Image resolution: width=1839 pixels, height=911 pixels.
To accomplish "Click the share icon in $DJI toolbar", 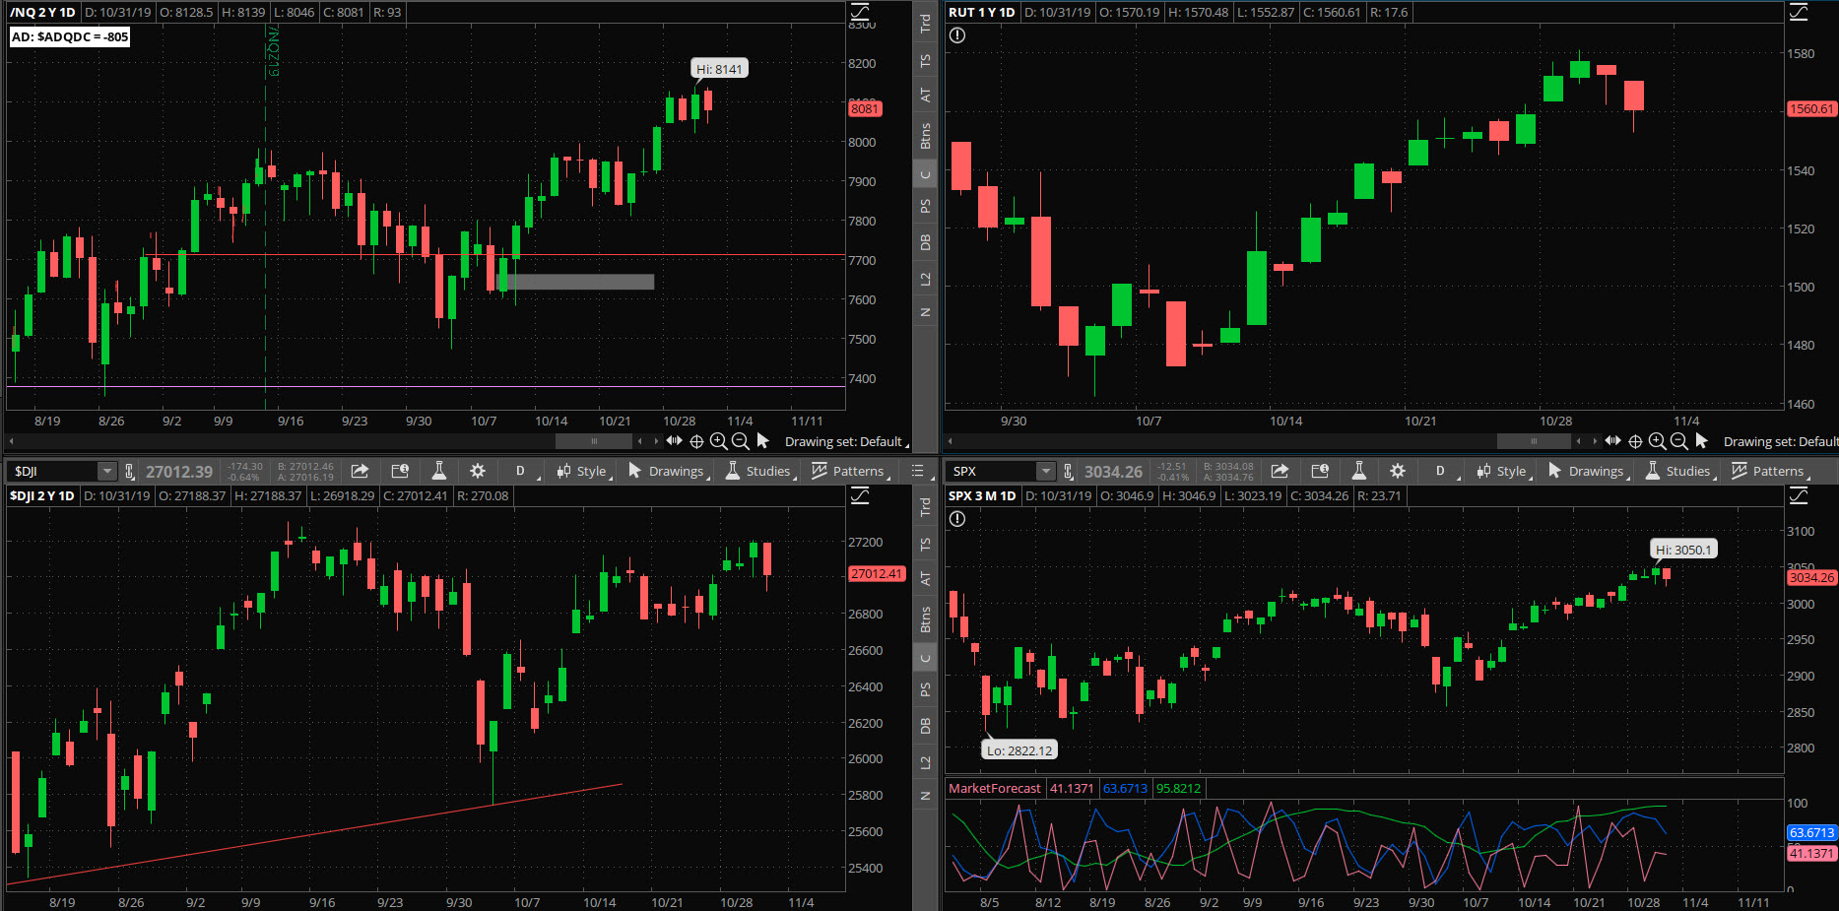I will click(360, 471).
